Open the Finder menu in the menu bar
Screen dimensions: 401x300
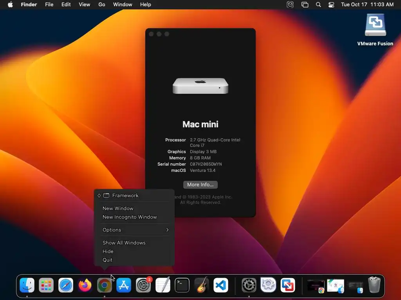coord(29,5)
